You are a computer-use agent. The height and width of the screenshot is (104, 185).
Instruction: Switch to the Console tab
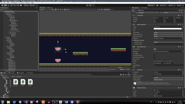(x=12, y=73)
